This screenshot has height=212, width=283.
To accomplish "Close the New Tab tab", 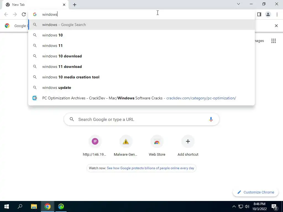I will [64, 5].
